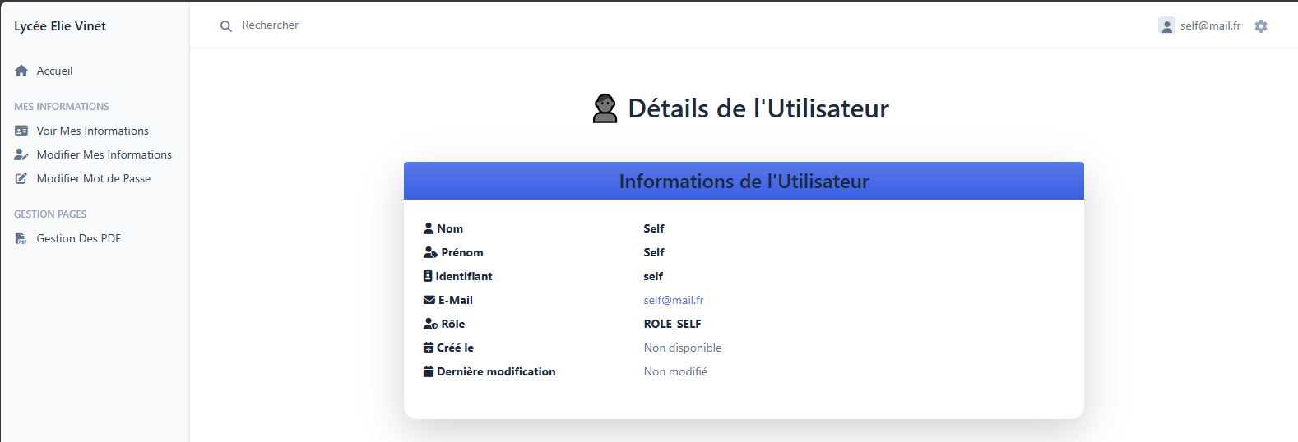Open Voir Mes Informations in the sidebar
The image size is (1298, 442).
pyautogui.click(x=92, y=131)
